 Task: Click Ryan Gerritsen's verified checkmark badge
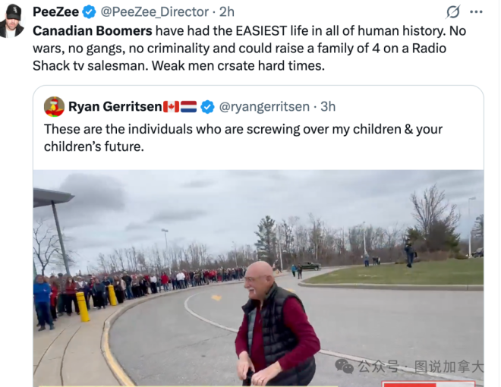(208, 107)
